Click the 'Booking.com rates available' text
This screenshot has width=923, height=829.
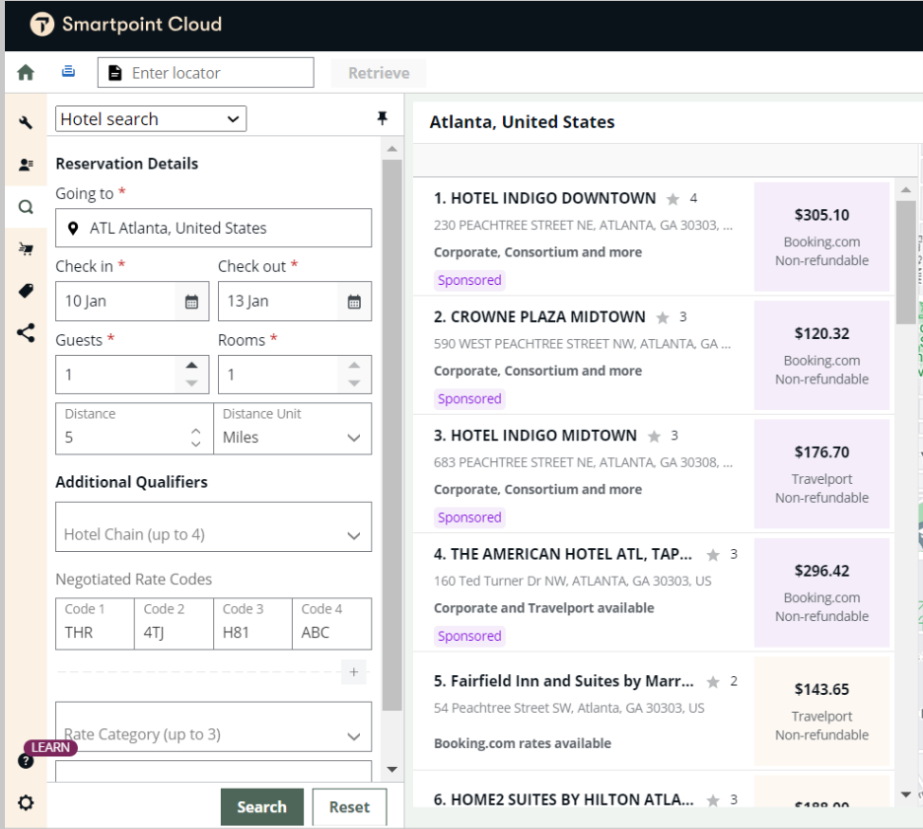point(523,743)
